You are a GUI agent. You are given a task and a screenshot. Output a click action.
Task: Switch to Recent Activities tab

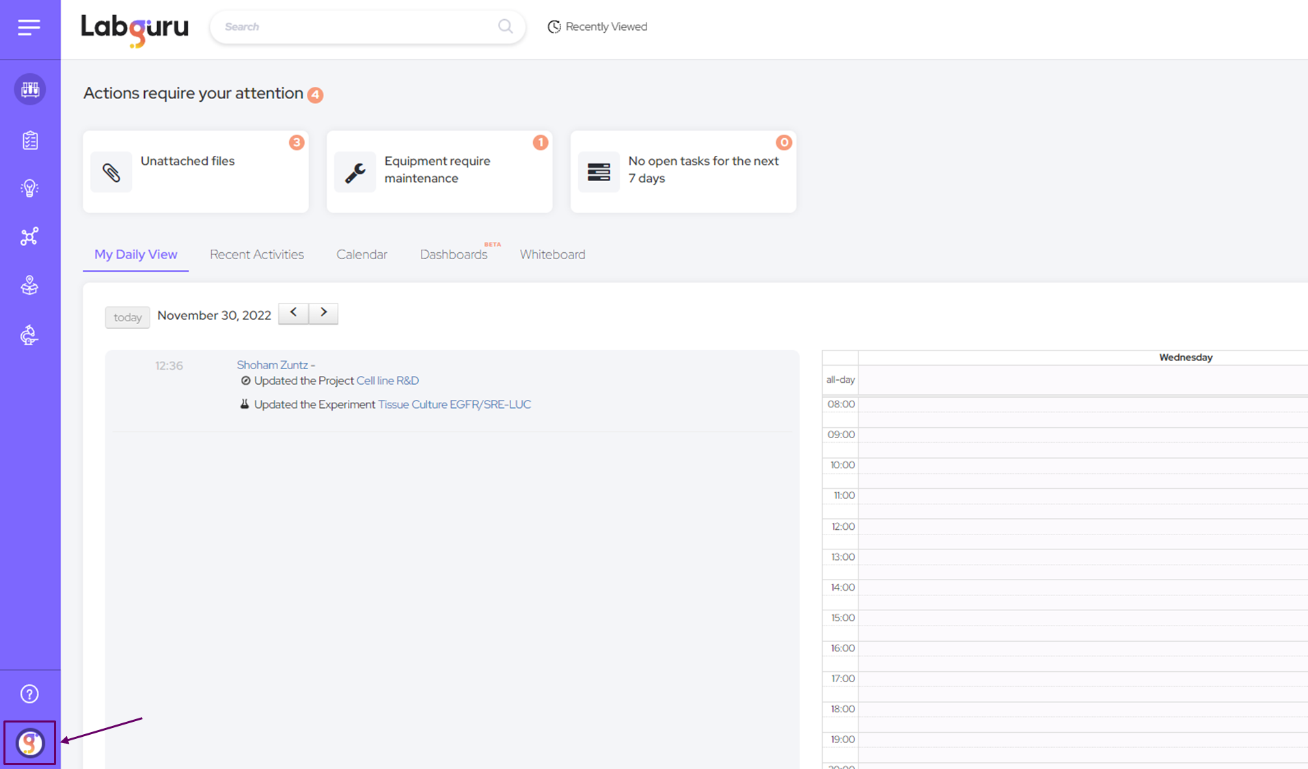[x=256, y=254]
